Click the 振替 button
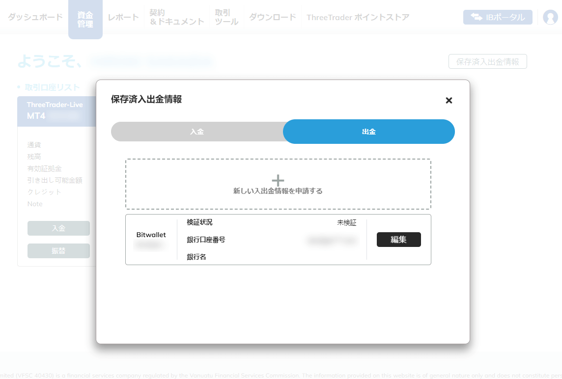Image resolution: width=562 pixels, height=379 pixels. 58,251
